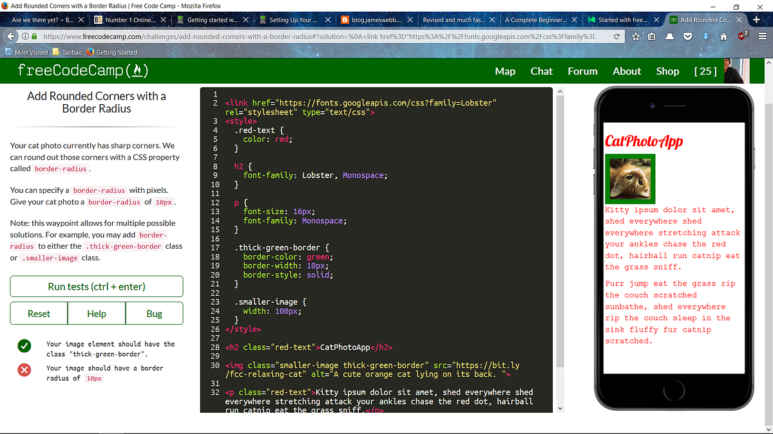The width and height of the screenshot is (773, 434).
Task: Select Forum in the freeCodeCamp navigation
Action: tap(582, 71)
